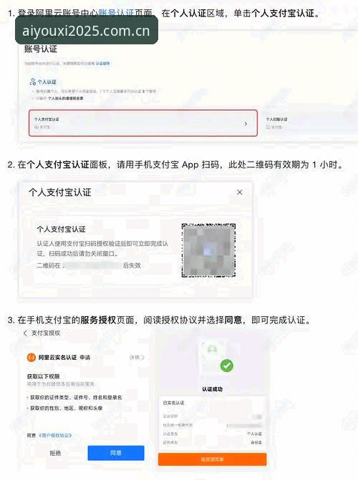Tap the 拒绝 button

55,453
